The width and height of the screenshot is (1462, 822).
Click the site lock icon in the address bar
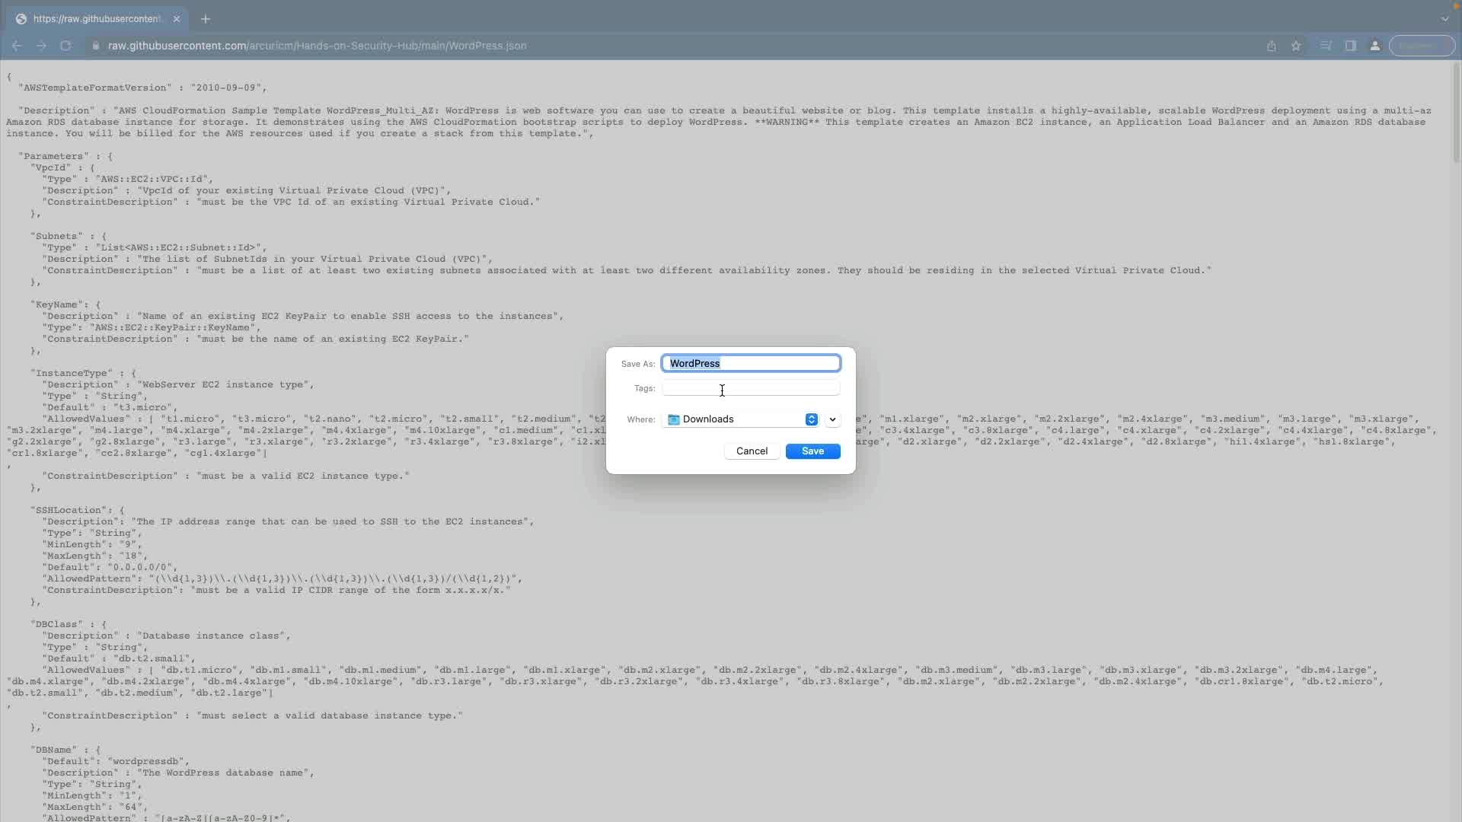[95, 46]
